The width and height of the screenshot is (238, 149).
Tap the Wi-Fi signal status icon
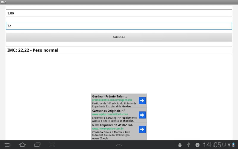click(229, 145)
